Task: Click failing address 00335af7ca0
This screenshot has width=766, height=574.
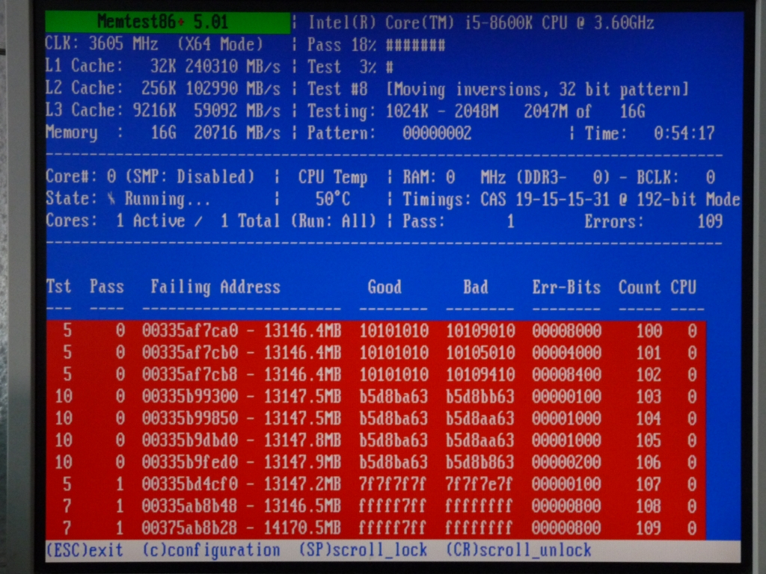Action: tap(190, 330)
